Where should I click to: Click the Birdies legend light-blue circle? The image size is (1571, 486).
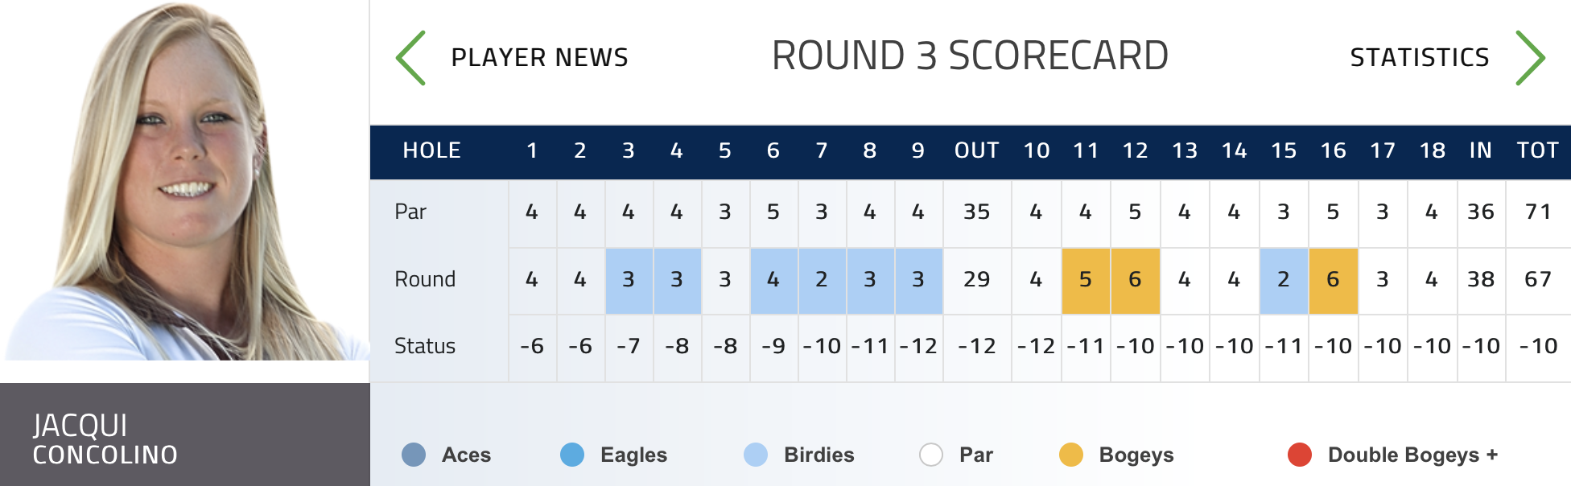(756, 455)
